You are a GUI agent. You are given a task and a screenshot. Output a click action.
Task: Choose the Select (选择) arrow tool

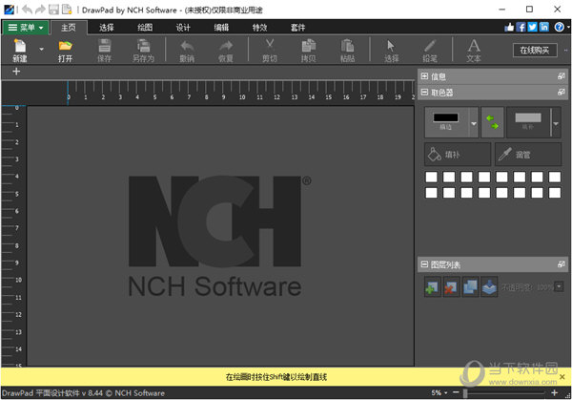[x=391, y=46]
